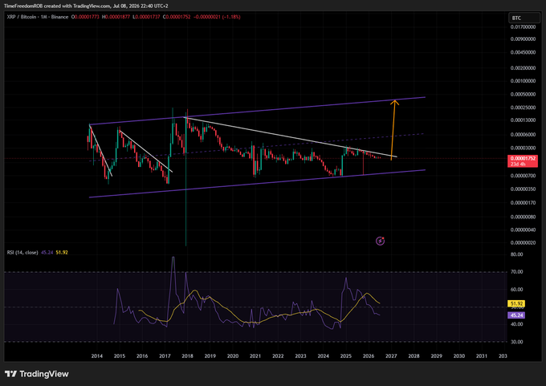The height and width of the screenshot is (386, 546).
Task: Select the yellow RSI value tag 51.92
Action: (x=517, y=304)
